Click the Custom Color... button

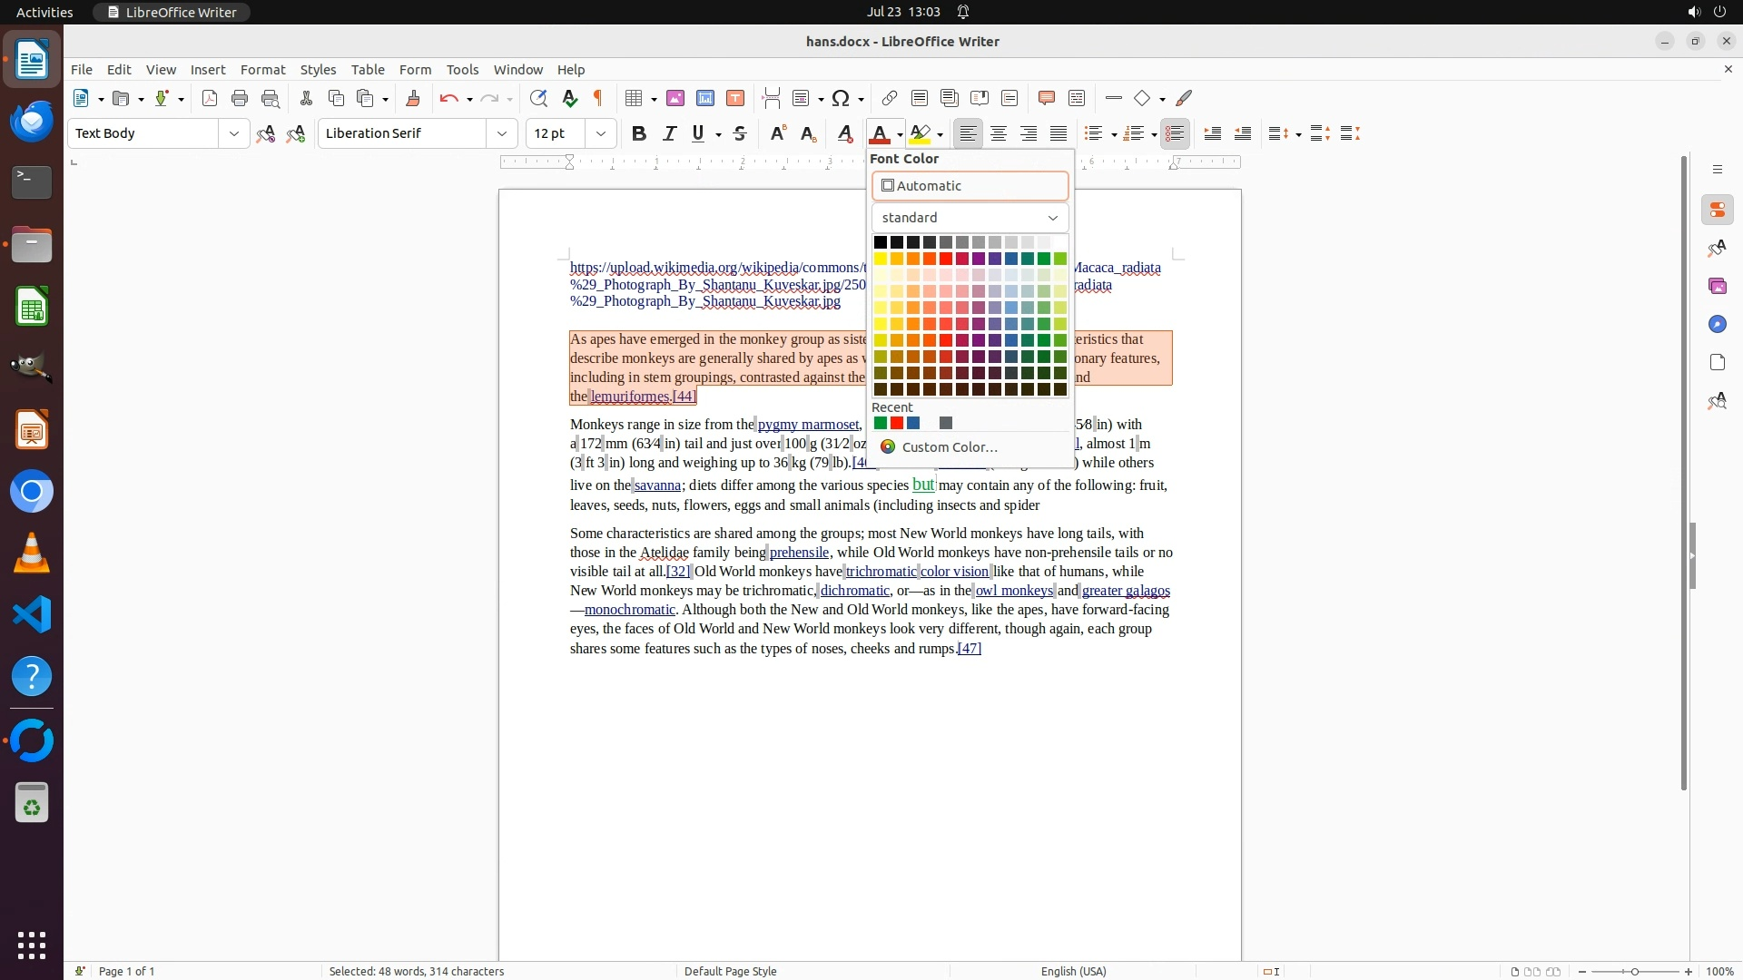(949, 447)
